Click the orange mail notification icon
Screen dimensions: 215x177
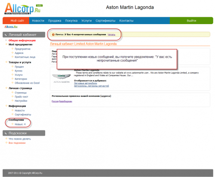click(x=53, y=34)
